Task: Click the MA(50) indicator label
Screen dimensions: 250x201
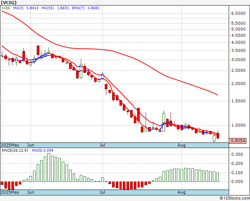Action: (x=48, y=8)
